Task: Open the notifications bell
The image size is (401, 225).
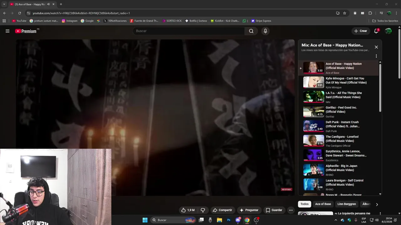Action: pos(376,31)
